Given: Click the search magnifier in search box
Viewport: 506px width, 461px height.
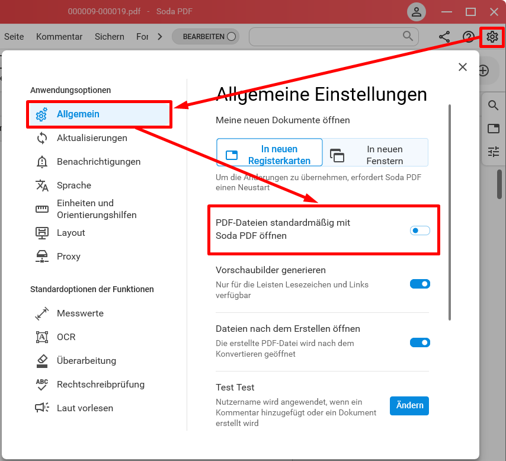Looking at the screenshot, I should tap(408, 36).
